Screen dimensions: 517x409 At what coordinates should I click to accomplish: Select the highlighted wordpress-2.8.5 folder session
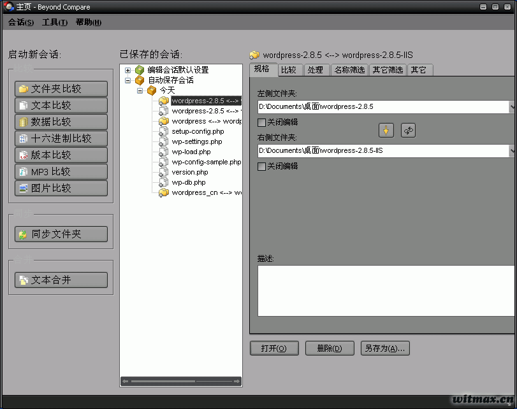(x=206, y=101)
